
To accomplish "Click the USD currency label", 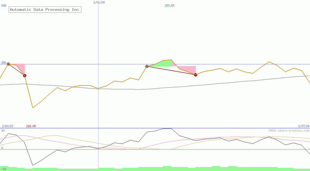I will [4, 6].
